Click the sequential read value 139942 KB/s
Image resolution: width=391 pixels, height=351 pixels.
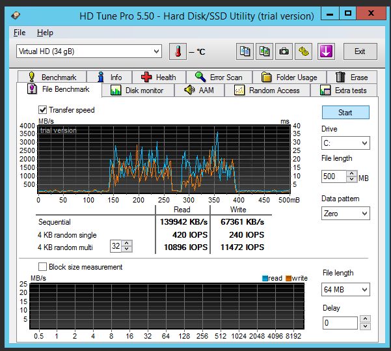[183, 221]
